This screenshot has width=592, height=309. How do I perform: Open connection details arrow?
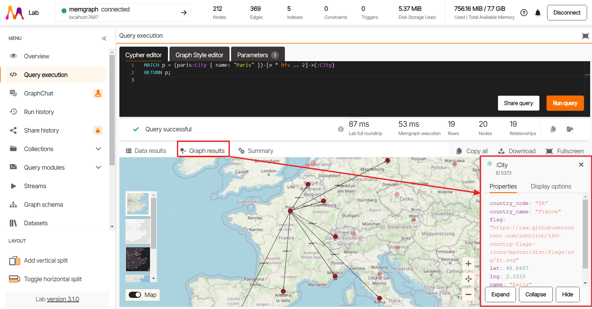tap(184, 13)
